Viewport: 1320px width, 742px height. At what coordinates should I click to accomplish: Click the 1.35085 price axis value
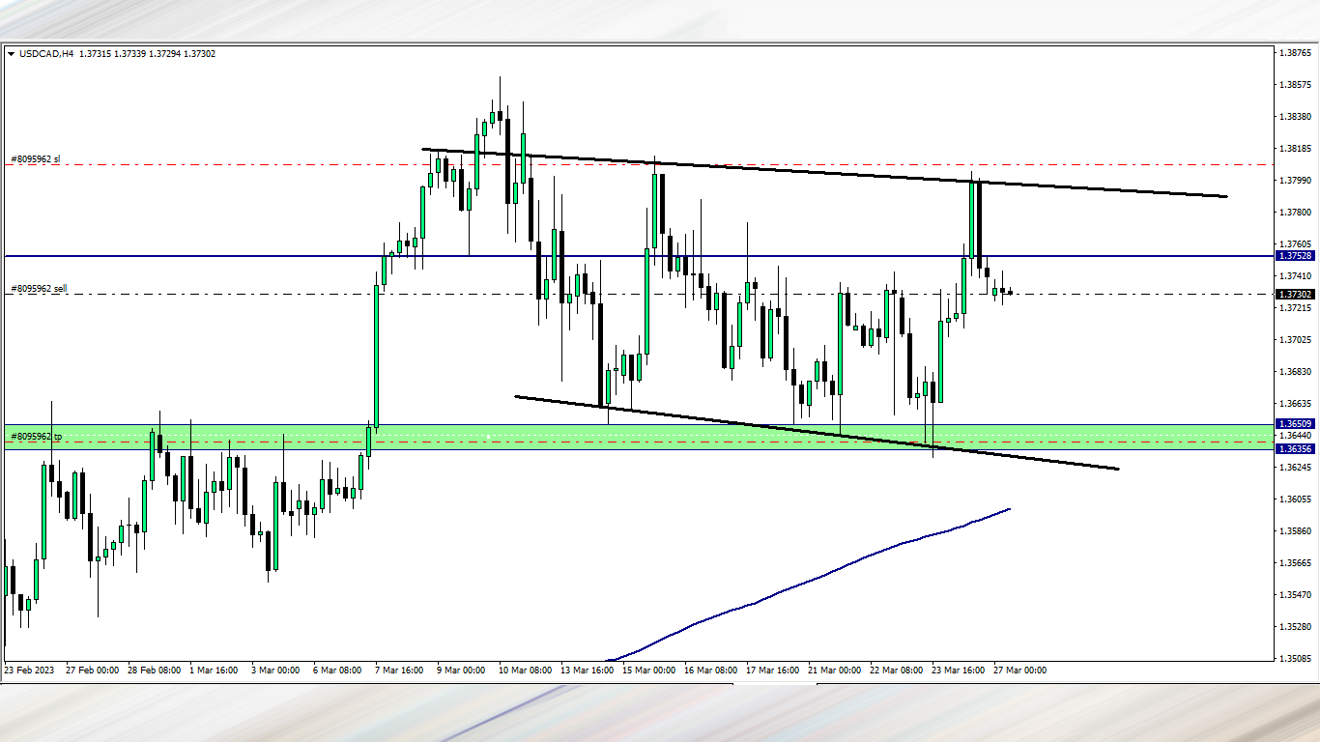[1294, 659]
